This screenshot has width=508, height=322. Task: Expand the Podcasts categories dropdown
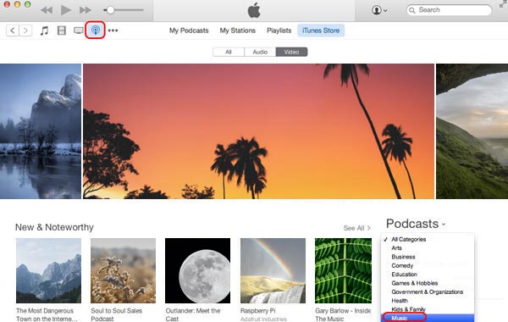click(x=416, y=224)
